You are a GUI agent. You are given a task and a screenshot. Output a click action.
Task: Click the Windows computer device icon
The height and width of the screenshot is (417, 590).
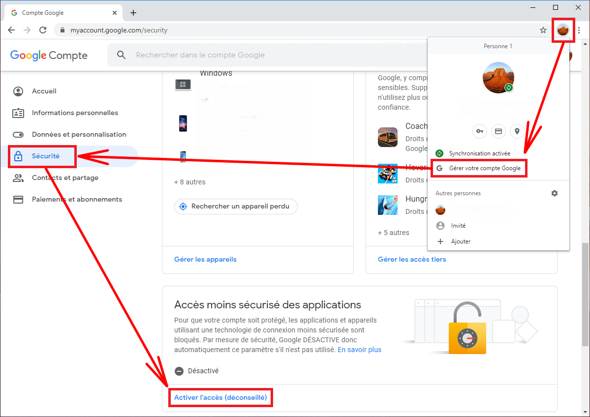tap(183, 85)
